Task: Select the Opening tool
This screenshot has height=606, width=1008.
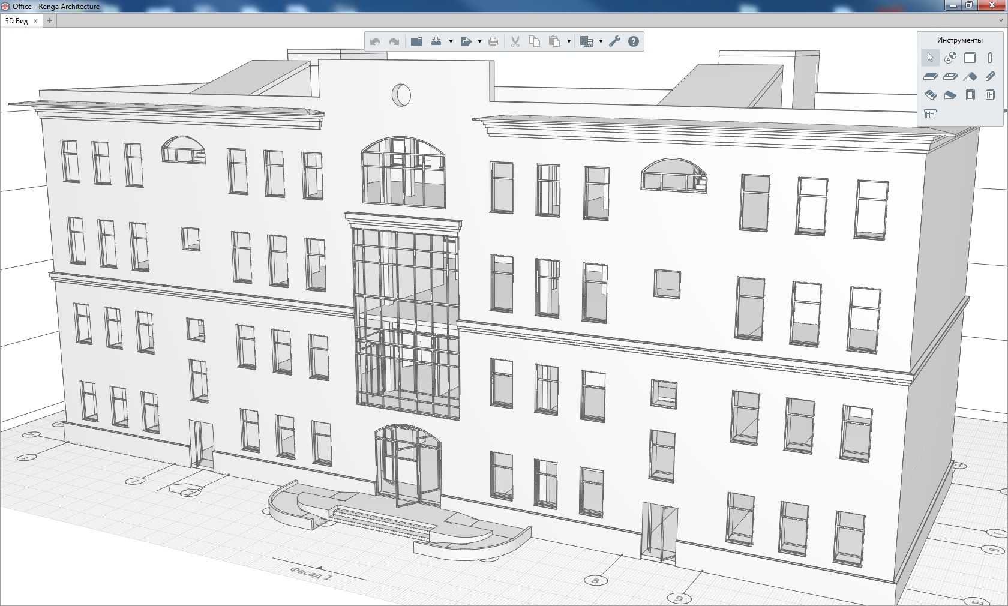Action: click(x=950, y=76)
